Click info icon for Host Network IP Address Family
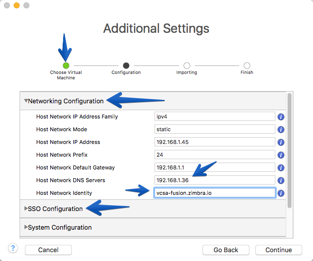 click(281, 117)
